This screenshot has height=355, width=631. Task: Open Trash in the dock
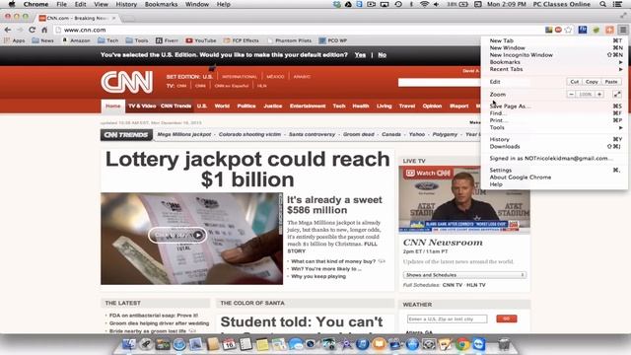504,344
